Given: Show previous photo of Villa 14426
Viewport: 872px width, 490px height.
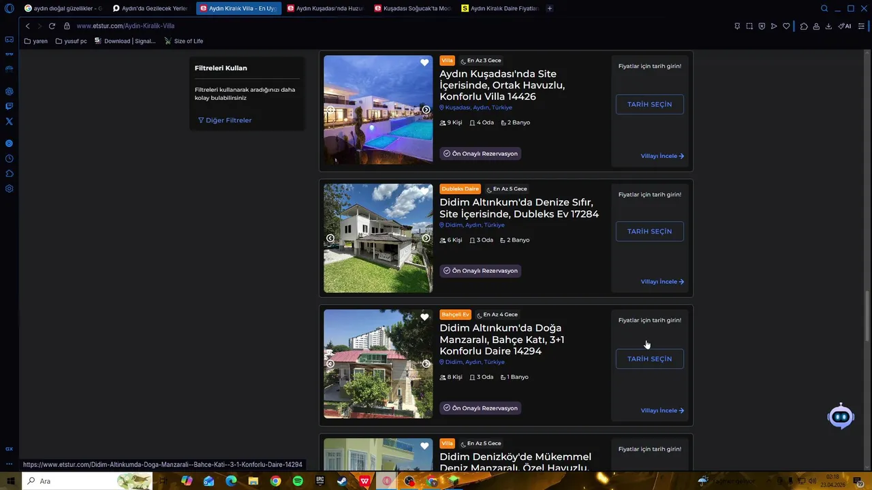Looking at the screenshot, I should point(330,110).
